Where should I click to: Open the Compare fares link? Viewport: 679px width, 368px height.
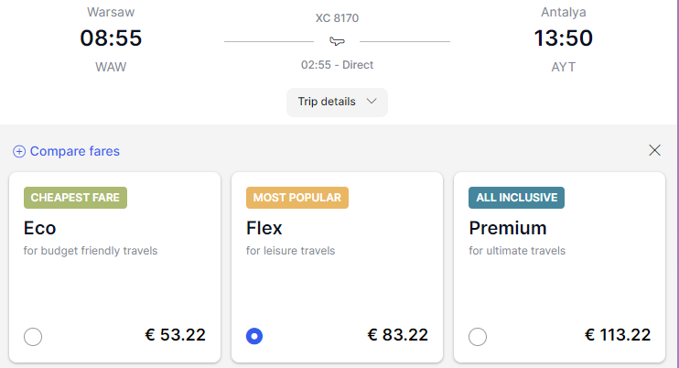point(74,151)
